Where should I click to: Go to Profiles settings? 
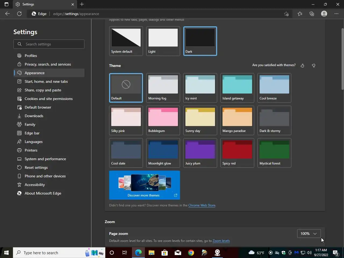click(x=49, y=56)
